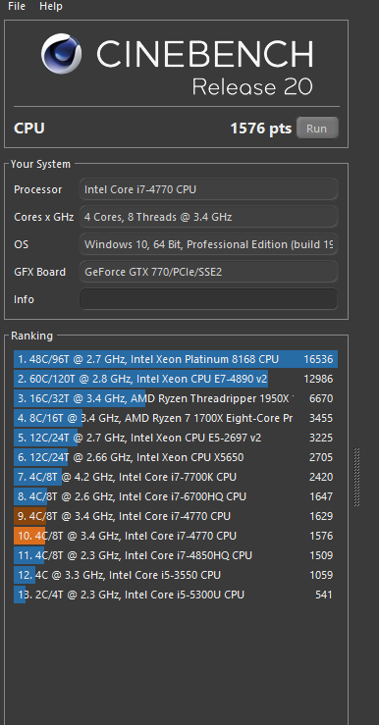Run the CPU benchmark

pyautogui.click(x=317, y=129)
